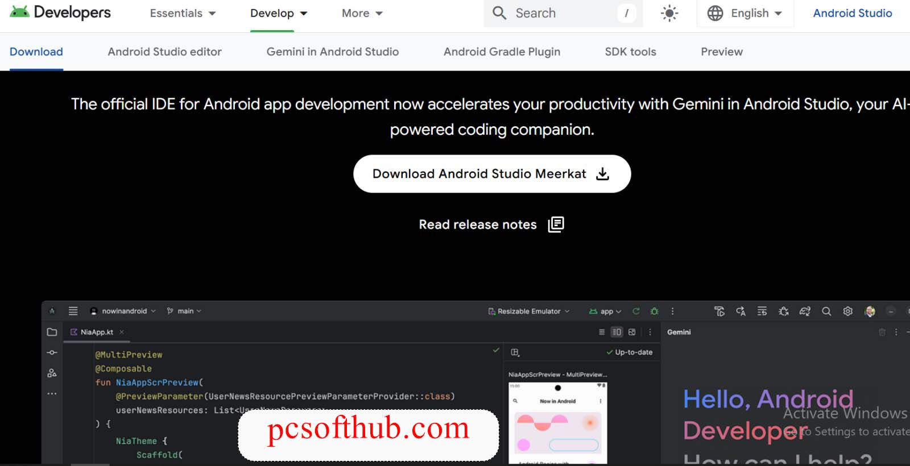Click the Resource Manager shapes icon in IDE sidebar

coord(52,373)
